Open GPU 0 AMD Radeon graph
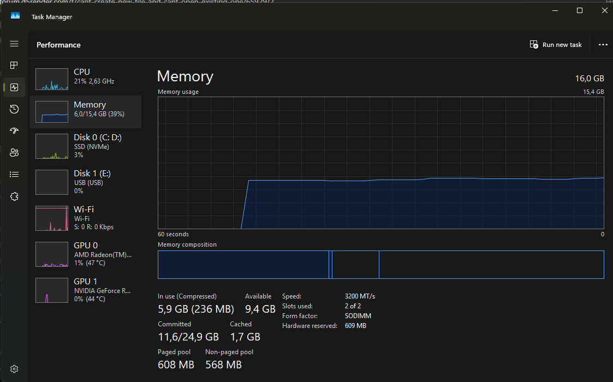This screenshot has width=613, height=382. click(x=86, y=254)
